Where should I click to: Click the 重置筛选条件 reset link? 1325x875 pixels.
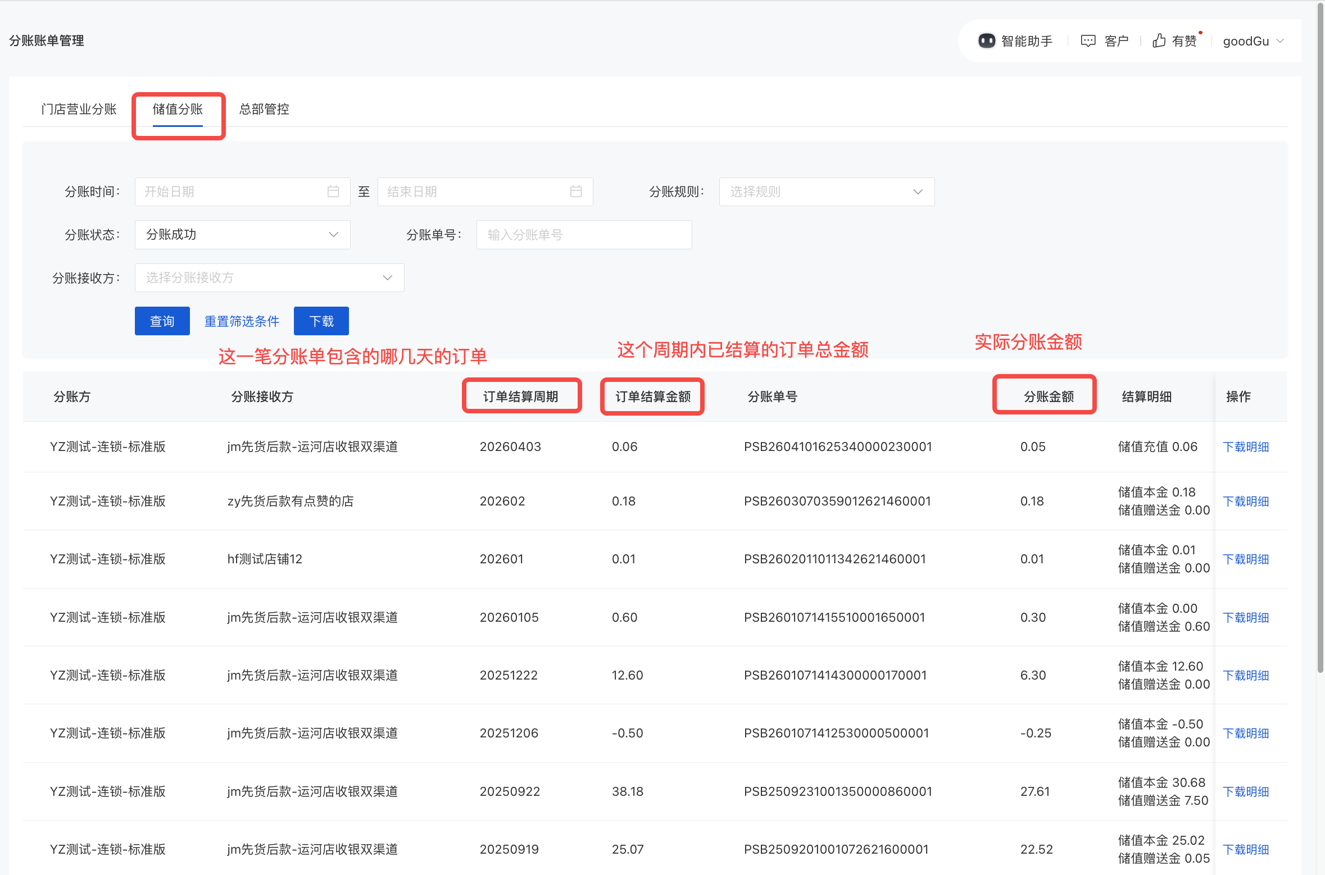[242, 321]
